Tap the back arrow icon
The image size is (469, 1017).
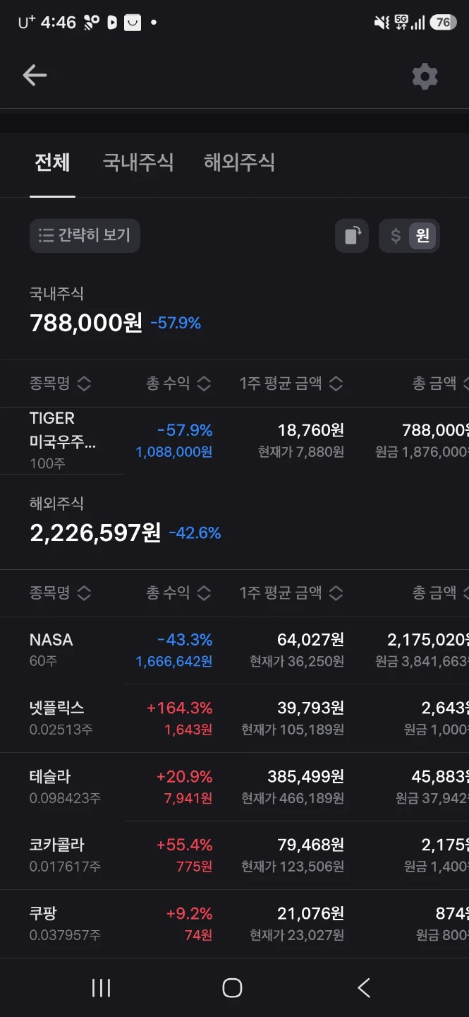tap(34, 75)
